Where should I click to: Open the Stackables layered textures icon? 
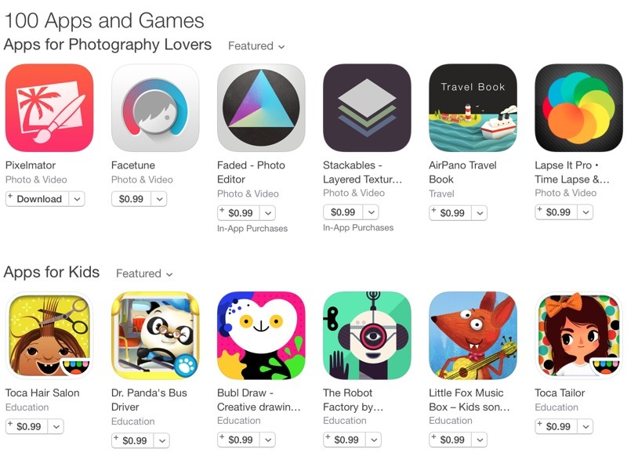pyautogui.click(x=367, y=107)
